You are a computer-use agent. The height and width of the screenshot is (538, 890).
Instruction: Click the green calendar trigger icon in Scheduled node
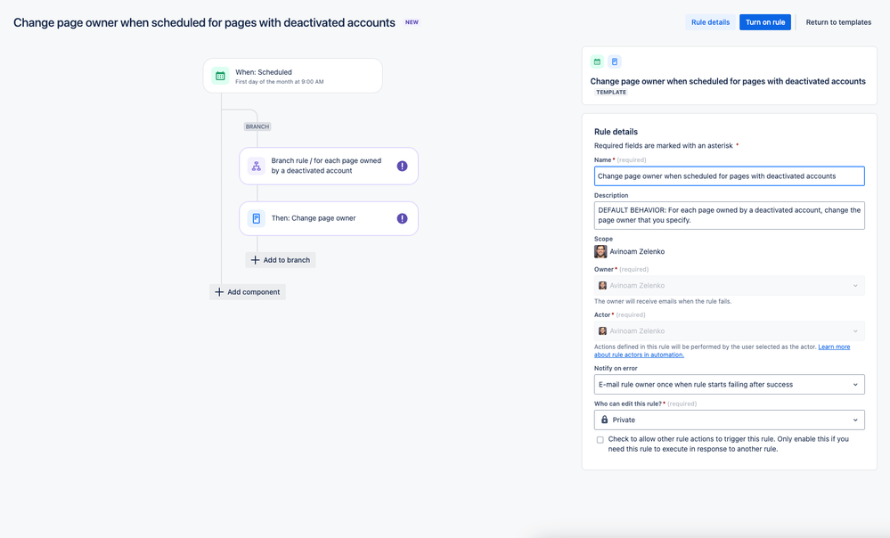coord(220,76)
